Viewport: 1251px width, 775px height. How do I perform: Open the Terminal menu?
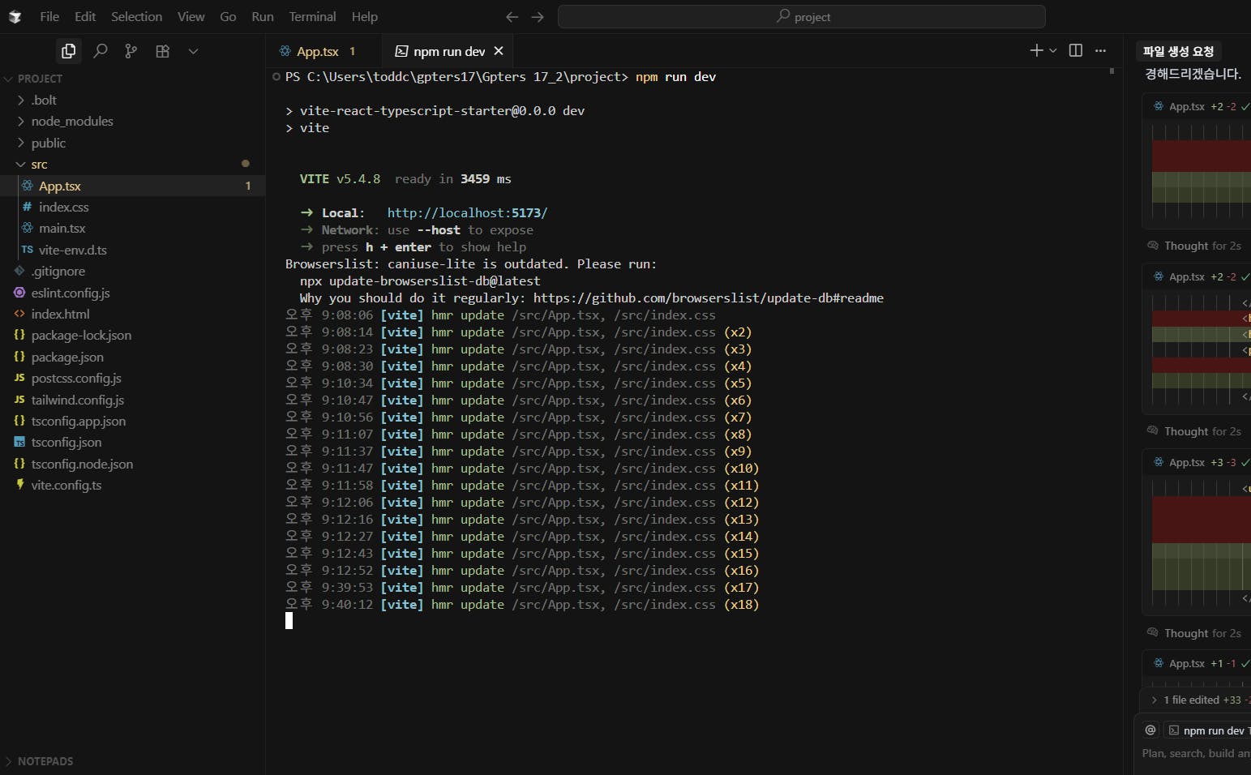(x=312, y=16)
